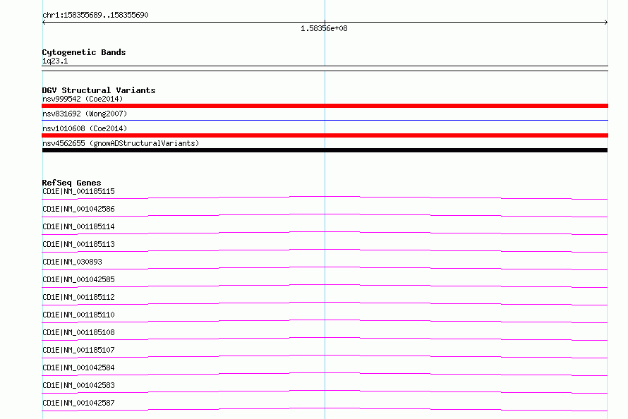Screen dimensions: 628x419
Task: Click gene label CD1E|NM_001185112
Action: (78, 297)
